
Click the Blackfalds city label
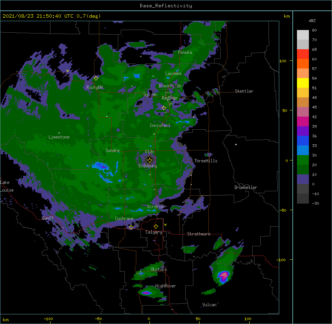(170, 86)
